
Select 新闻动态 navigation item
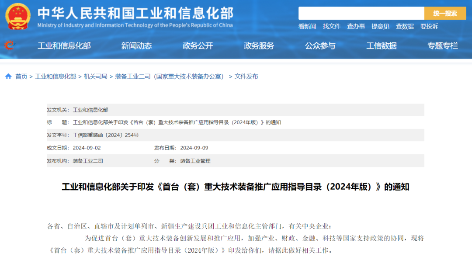(136, 46)
